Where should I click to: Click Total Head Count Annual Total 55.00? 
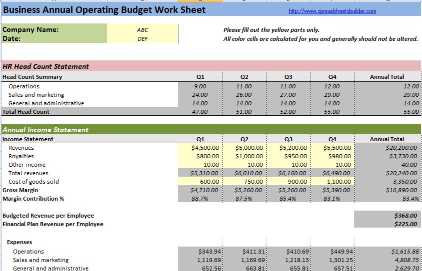(x=387, y=112)
